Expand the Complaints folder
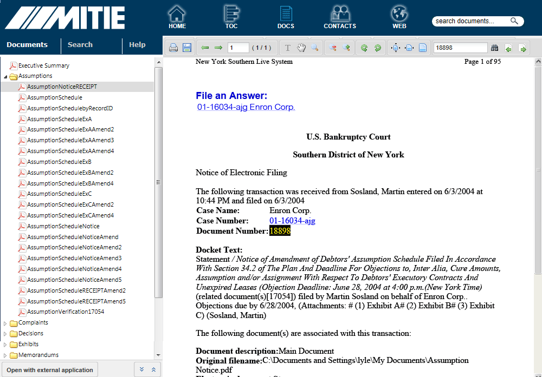The image size is (542, 377). (x=5, y=323)
